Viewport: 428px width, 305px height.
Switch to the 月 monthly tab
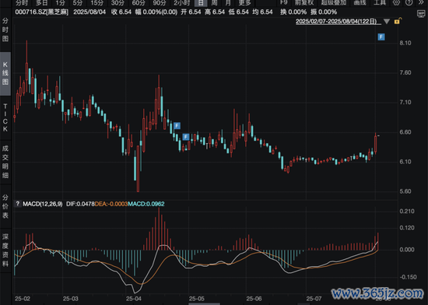tap(228, 3)
